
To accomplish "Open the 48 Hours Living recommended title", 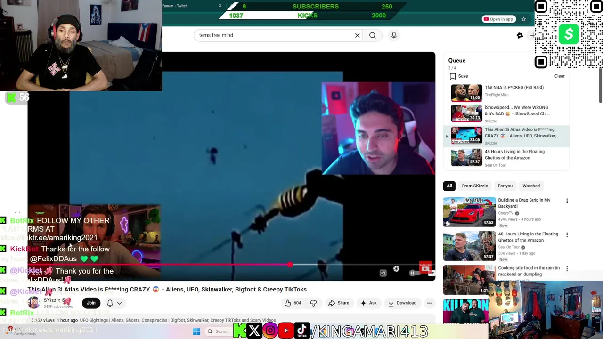I will click(x=528, y=237).
